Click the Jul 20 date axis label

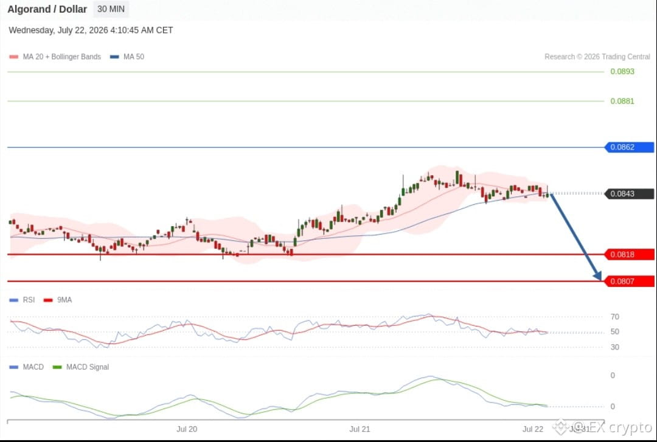(x=187, y=429)
